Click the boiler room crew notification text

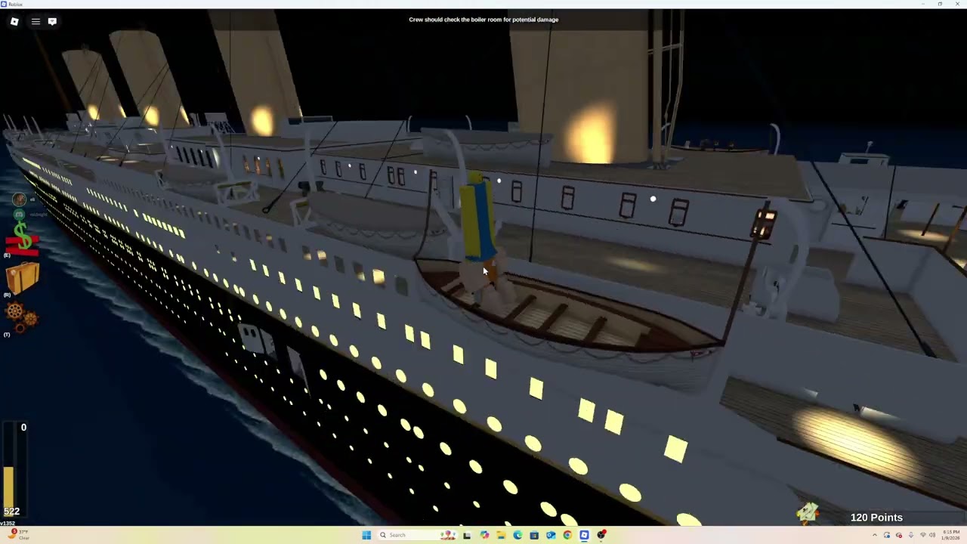(x=483, y=20)
